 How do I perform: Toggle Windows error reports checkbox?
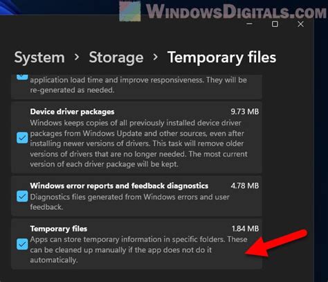(x=22, y=196)
